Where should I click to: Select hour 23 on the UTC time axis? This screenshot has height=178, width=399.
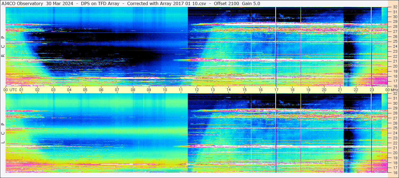pos(372,90)
